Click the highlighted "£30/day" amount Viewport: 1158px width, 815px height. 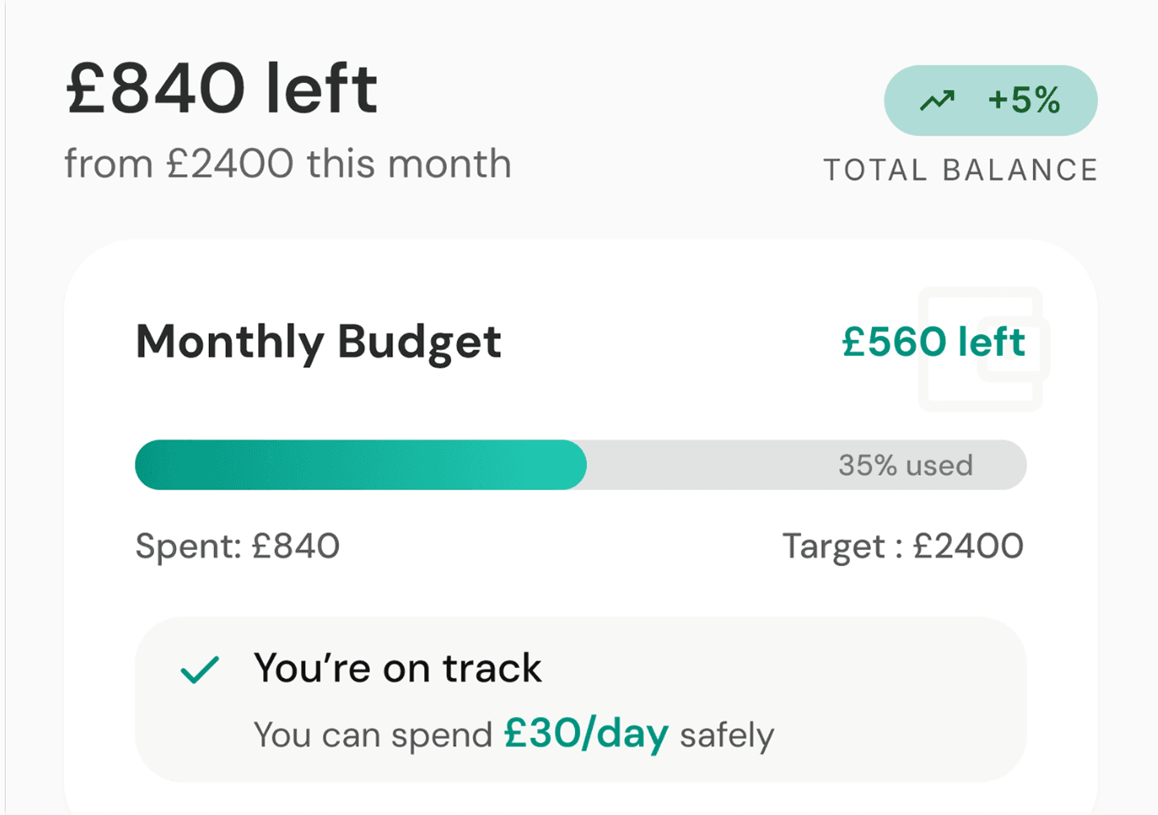(586, 733)
